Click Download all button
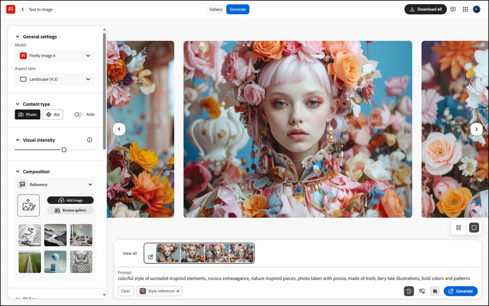 pos(425,9)
